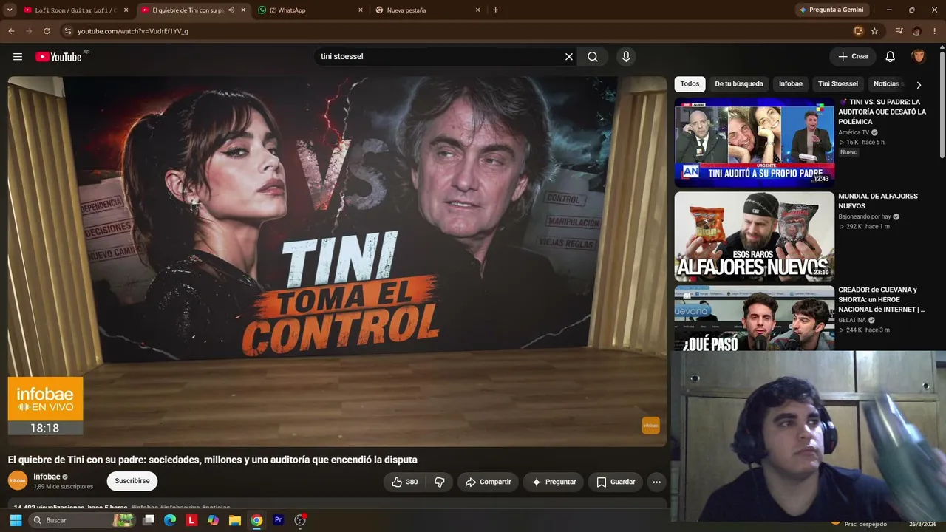Subscribe to the Infobae channel
Viewport: 946px width, 532px height.
pos(132,481)
